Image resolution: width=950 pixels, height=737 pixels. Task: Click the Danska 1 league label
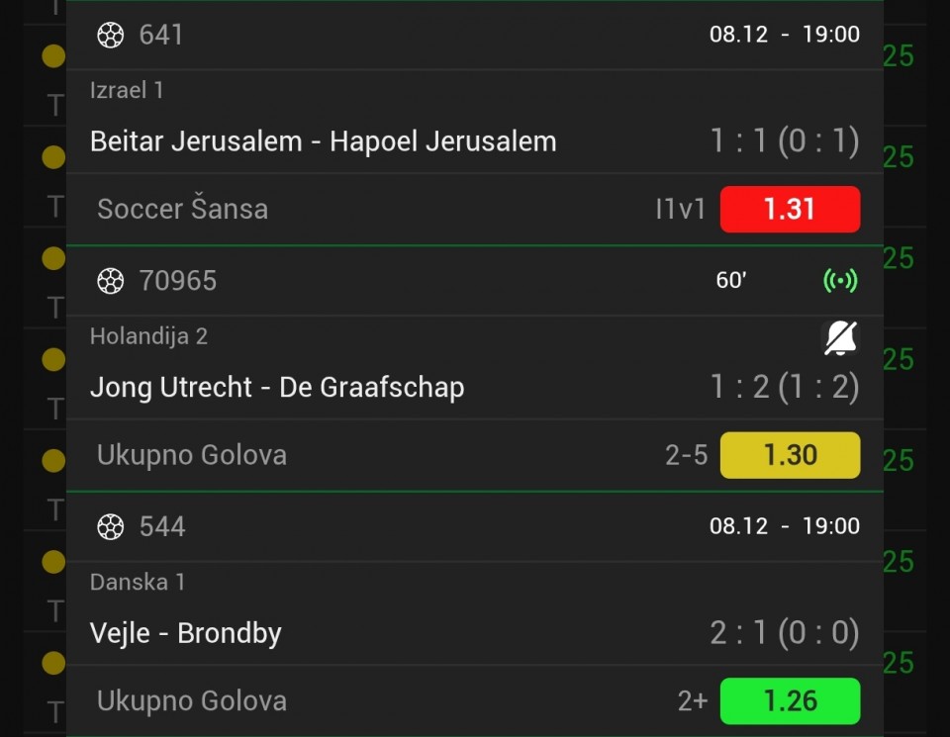click(138, 582)
